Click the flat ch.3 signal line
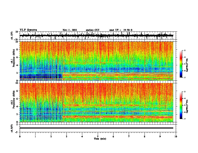This screenshot has height=153, width=198. pyautogui.click(x=96, y=128)
